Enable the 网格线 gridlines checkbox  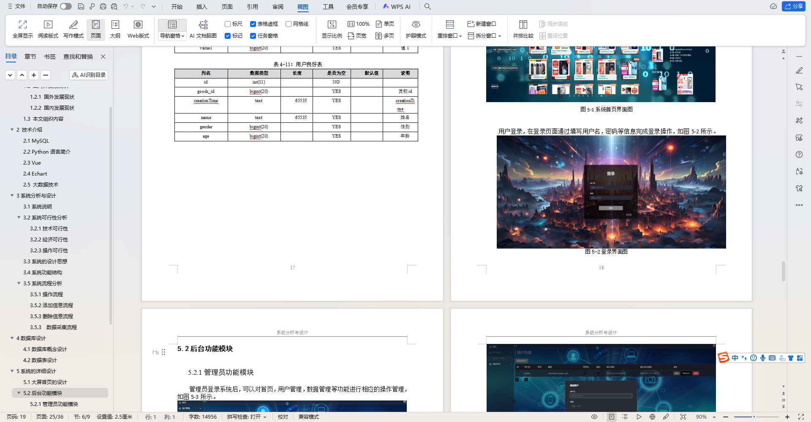tap(288, 24)
